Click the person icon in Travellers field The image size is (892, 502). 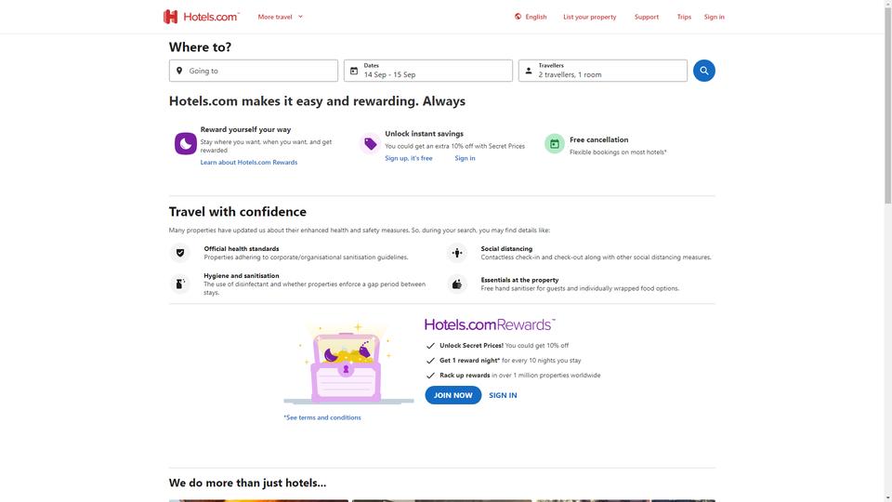click(529, 71)
